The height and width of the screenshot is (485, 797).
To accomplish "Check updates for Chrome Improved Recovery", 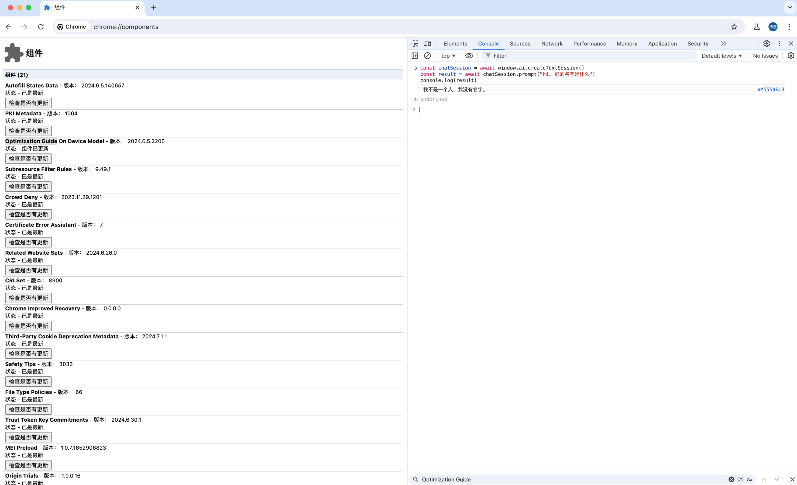I will [29, 326].
